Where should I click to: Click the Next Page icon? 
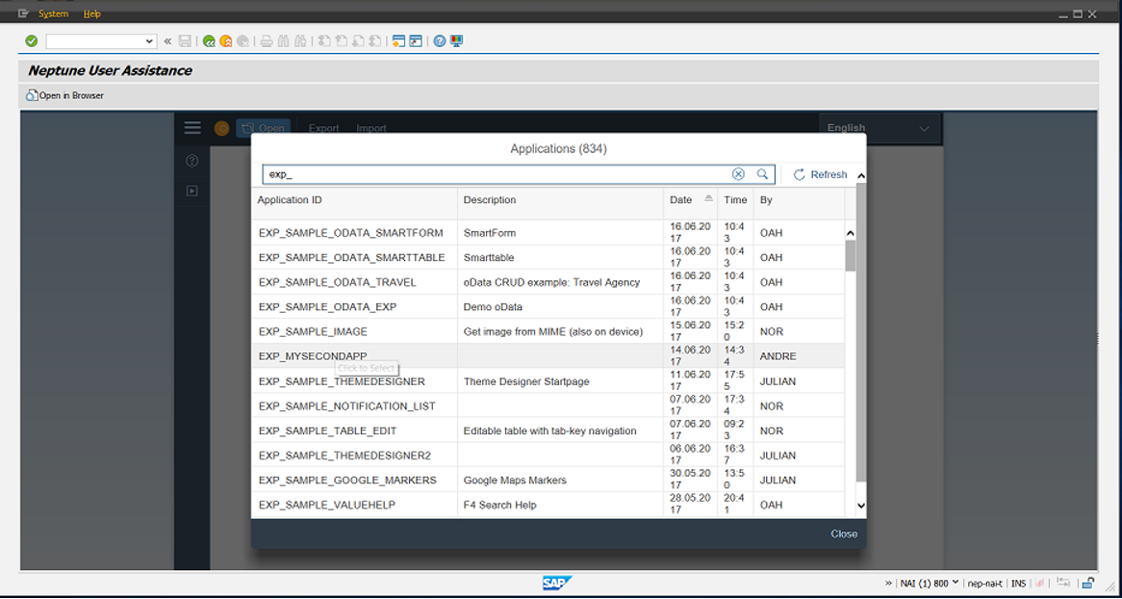point(358,41)
